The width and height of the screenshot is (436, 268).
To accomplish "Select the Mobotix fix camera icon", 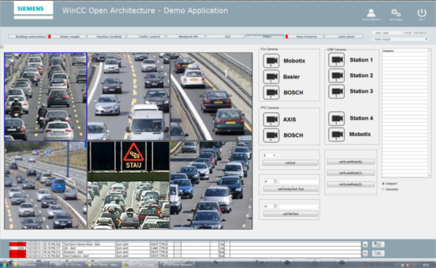I will point(271,61).
